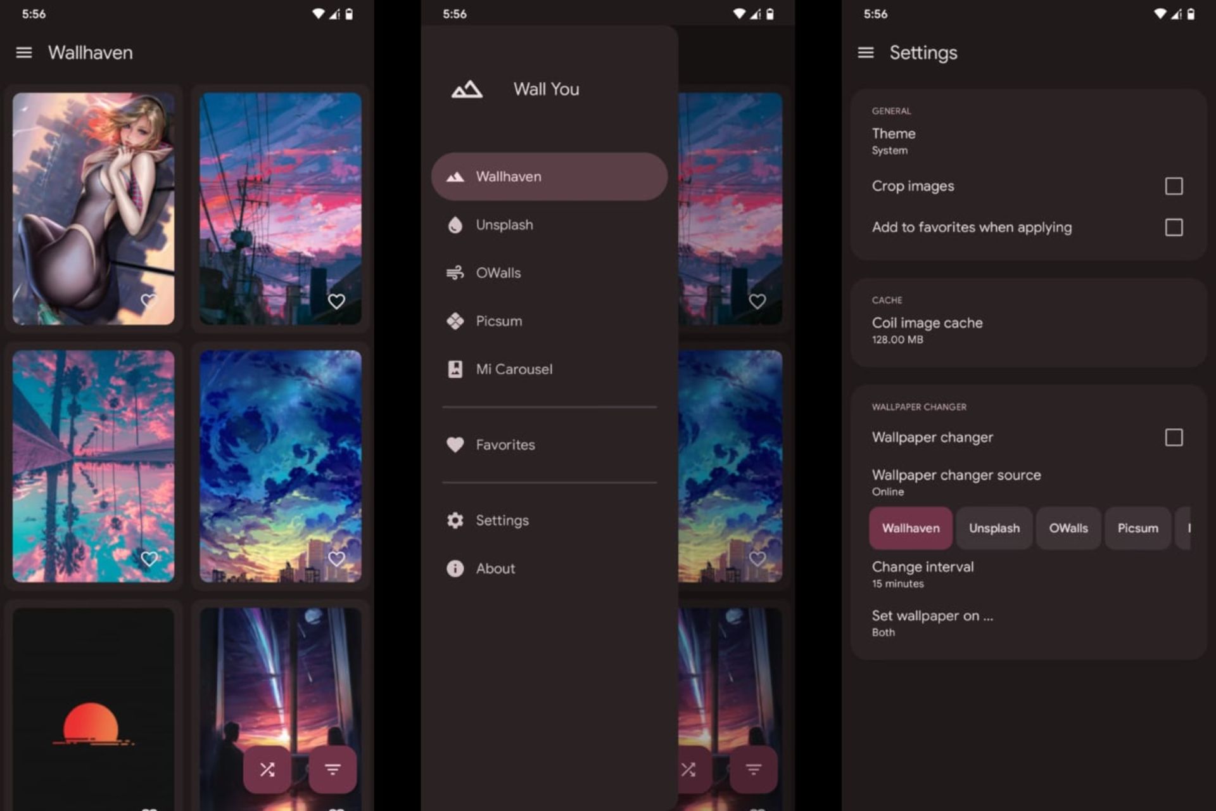The height and width of the screenshot is (811, 1216).
Task: Enable the Crop images checkbox
Action: coord(1174,186)
